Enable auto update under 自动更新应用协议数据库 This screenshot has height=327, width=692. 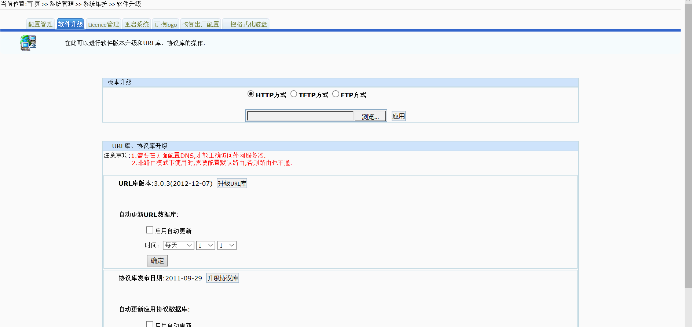(x=150, y=324)
